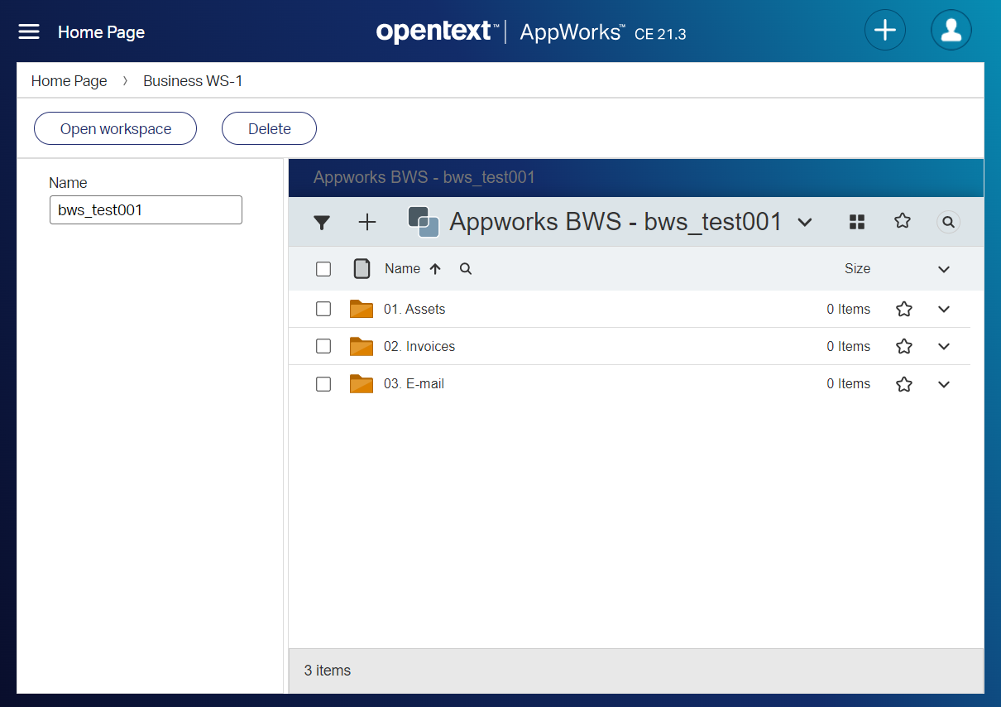This screenshot has width=1001, height=707.
Task: Click the search-by-name magnifier in column header
Action: tap(466, 269)
